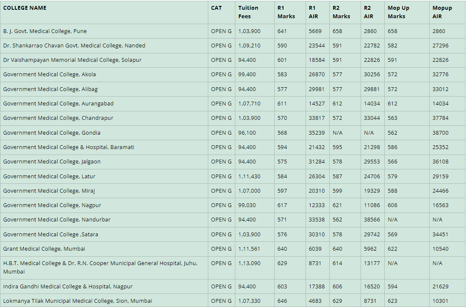Click the Mop Up Marks header
The width and height of the screenshot is (466, 307).
398,12
